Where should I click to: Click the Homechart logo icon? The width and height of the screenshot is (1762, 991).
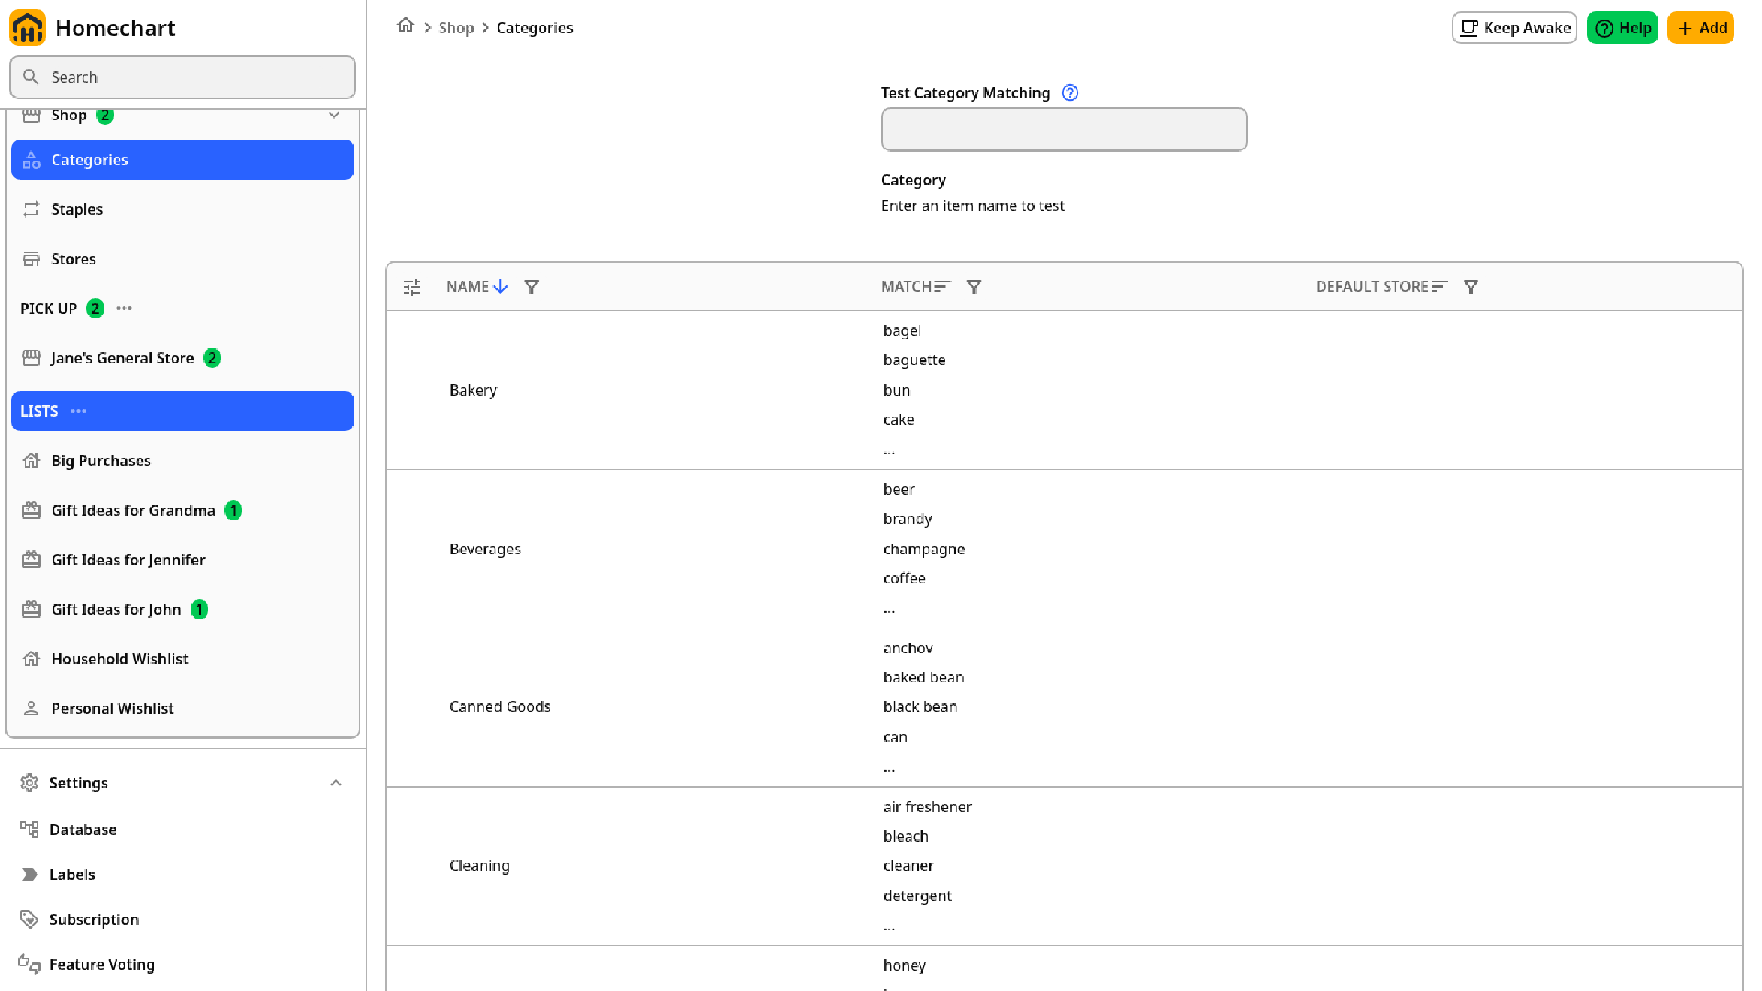(x=28, y=28)
